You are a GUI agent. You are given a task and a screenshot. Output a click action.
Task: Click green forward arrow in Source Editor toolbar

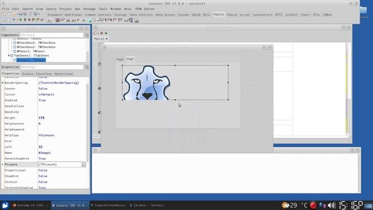tap(106, 33)
